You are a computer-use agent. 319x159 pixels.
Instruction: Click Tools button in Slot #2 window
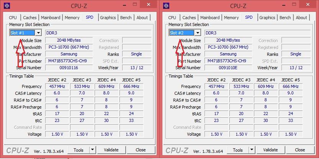pyautogui.click(x=238, y=150)
